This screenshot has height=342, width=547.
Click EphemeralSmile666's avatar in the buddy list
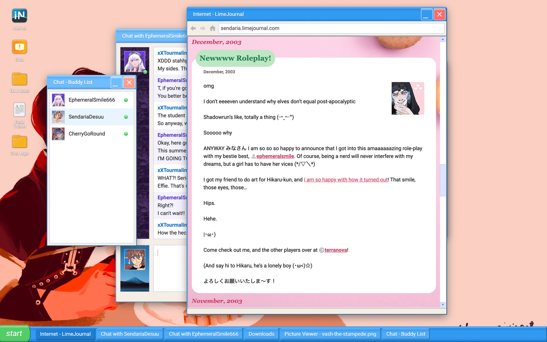coord(58,100)
